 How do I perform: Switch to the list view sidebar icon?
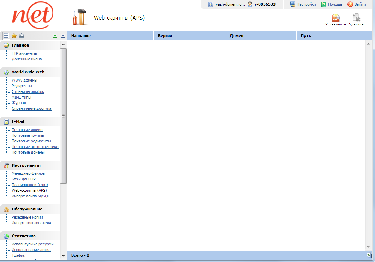point(6,36)
